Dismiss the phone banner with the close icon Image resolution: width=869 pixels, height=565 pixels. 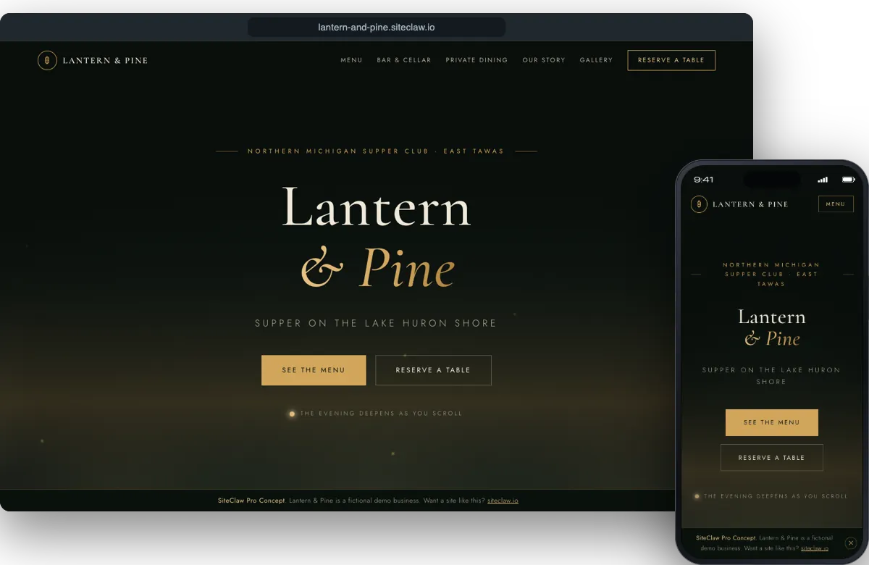851,543
